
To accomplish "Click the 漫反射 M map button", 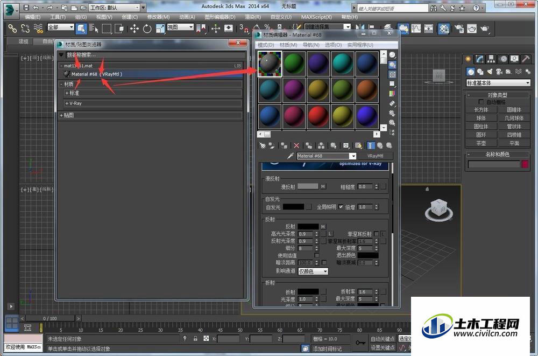I will 323,186.
